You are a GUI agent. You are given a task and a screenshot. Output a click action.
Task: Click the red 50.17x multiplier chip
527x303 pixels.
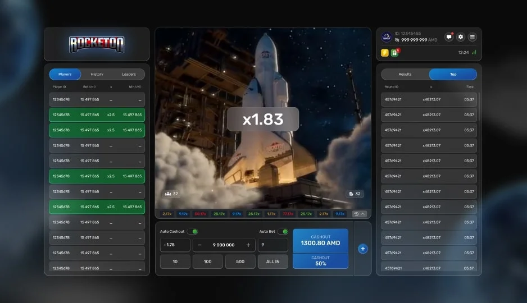tap(201, 214)
